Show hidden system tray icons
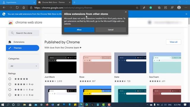The width and height of the screenshot is (190, 107). (147, 105)
